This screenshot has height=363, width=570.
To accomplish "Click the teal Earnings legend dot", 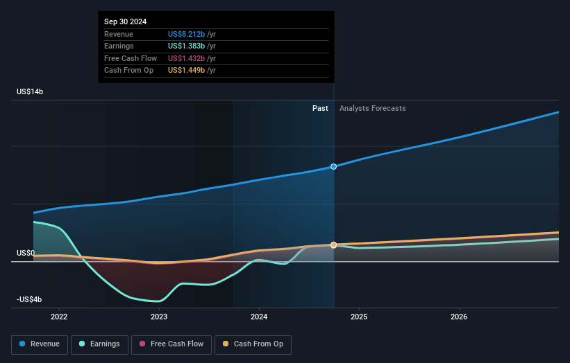I will pyautogui.click(x=82, y=344).
